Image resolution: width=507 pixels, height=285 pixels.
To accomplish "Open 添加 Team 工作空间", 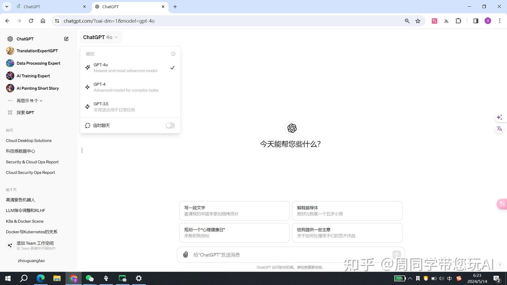I will click(x=35, y=243).
